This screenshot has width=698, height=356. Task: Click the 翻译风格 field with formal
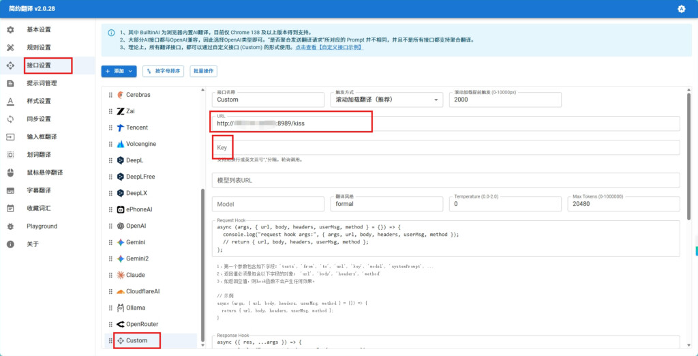[386, 204]
